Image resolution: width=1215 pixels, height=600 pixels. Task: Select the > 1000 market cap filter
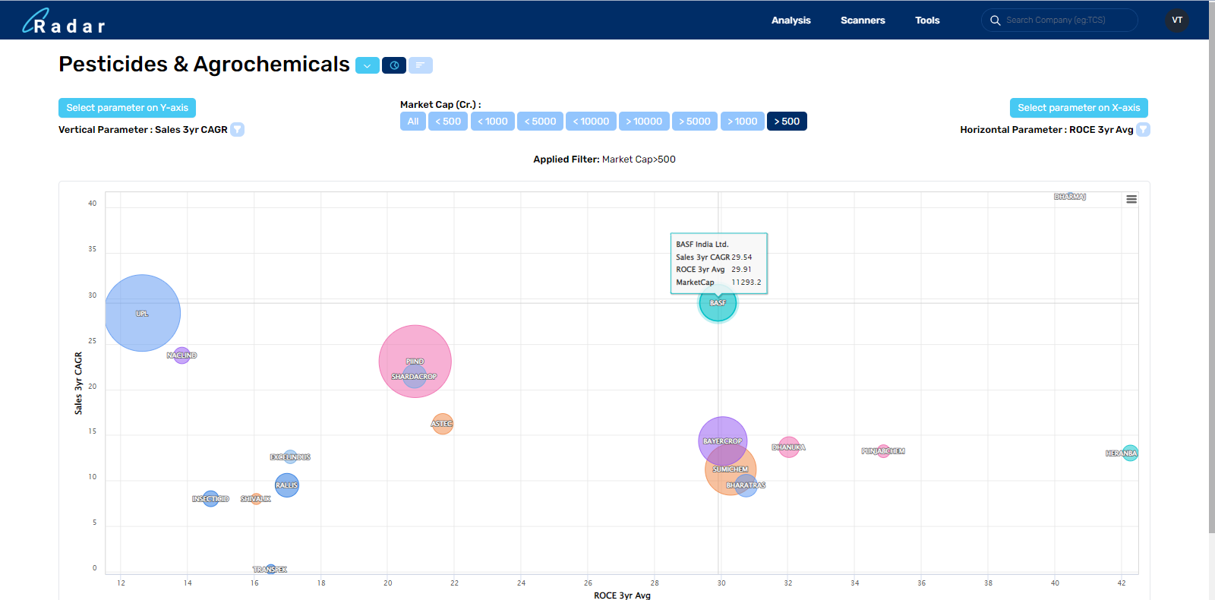tap(743, 122)
